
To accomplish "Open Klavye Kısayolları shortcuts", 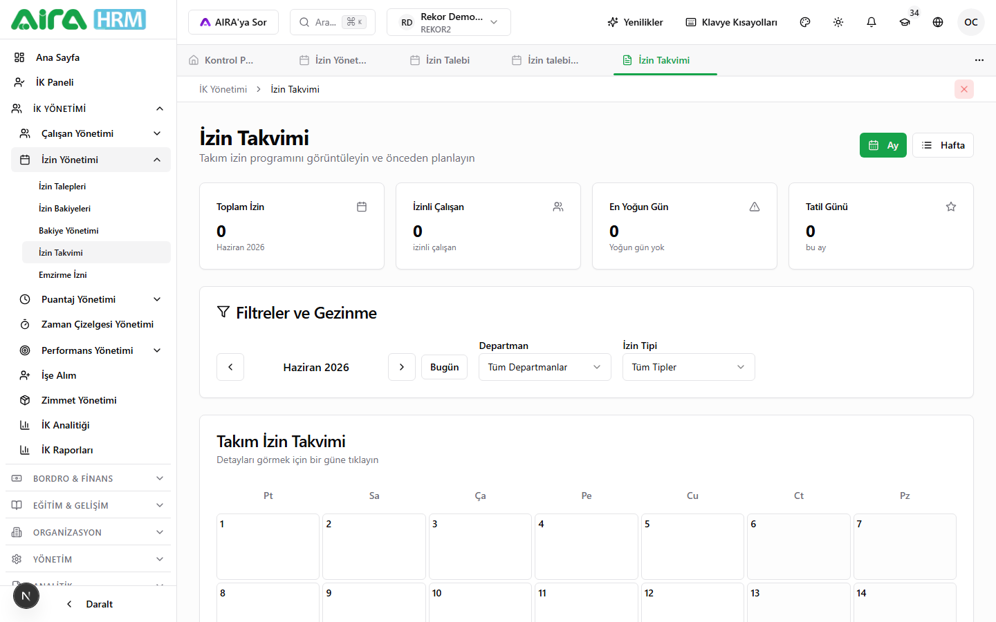I will pyautogui.click(x=732, y=22).
